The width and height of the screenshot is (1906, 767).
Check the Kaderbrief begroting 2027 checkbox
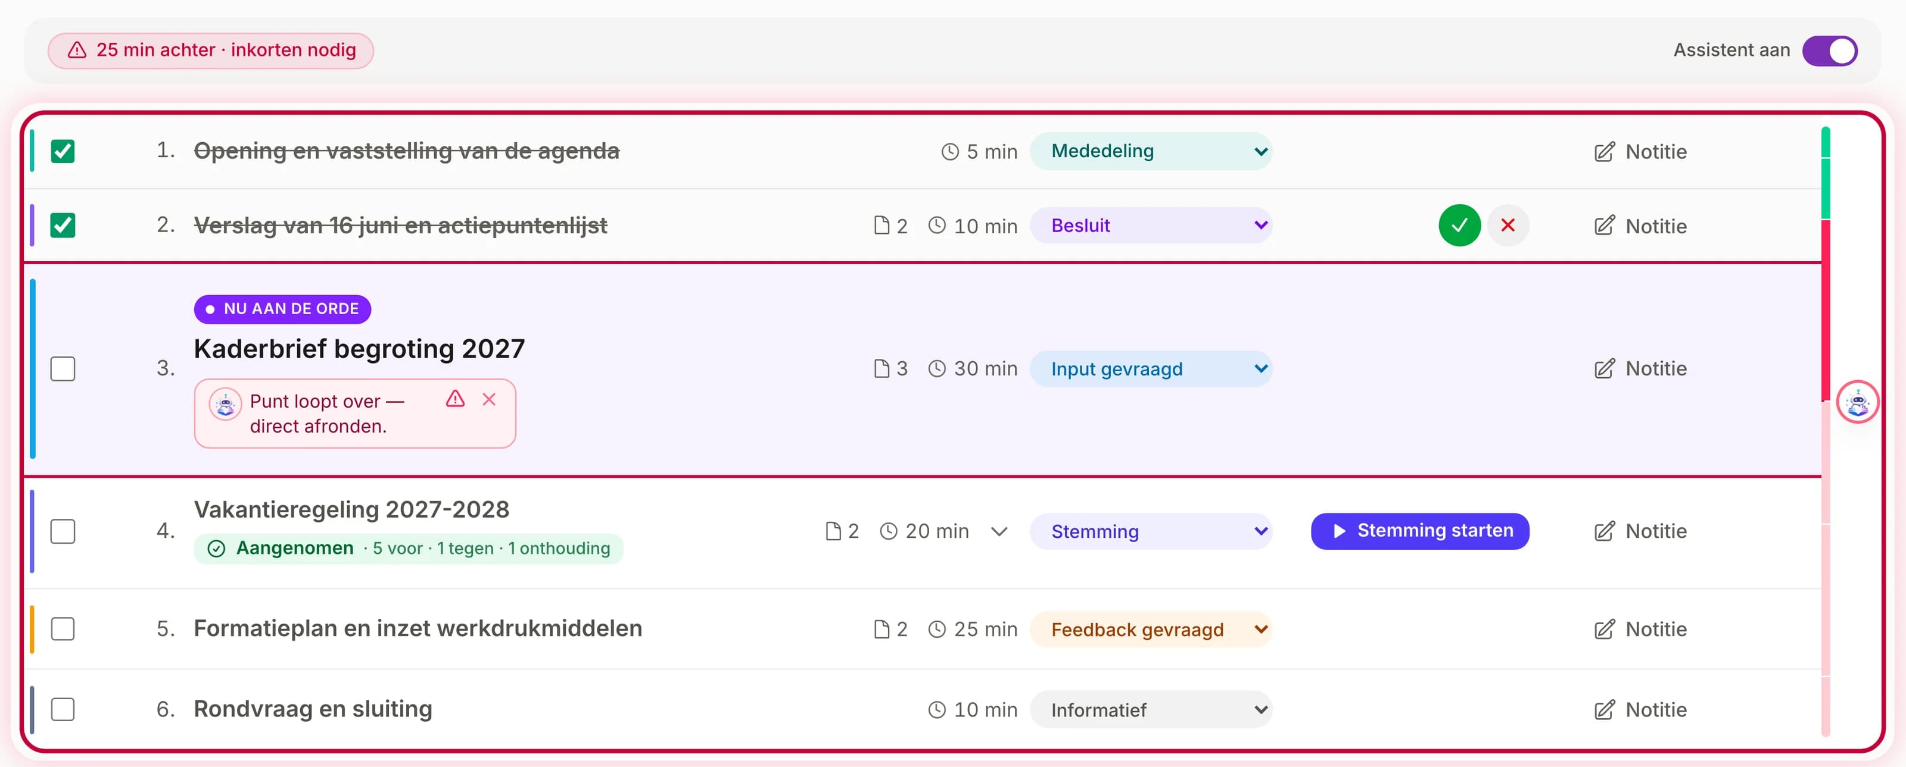click(63, 369)
